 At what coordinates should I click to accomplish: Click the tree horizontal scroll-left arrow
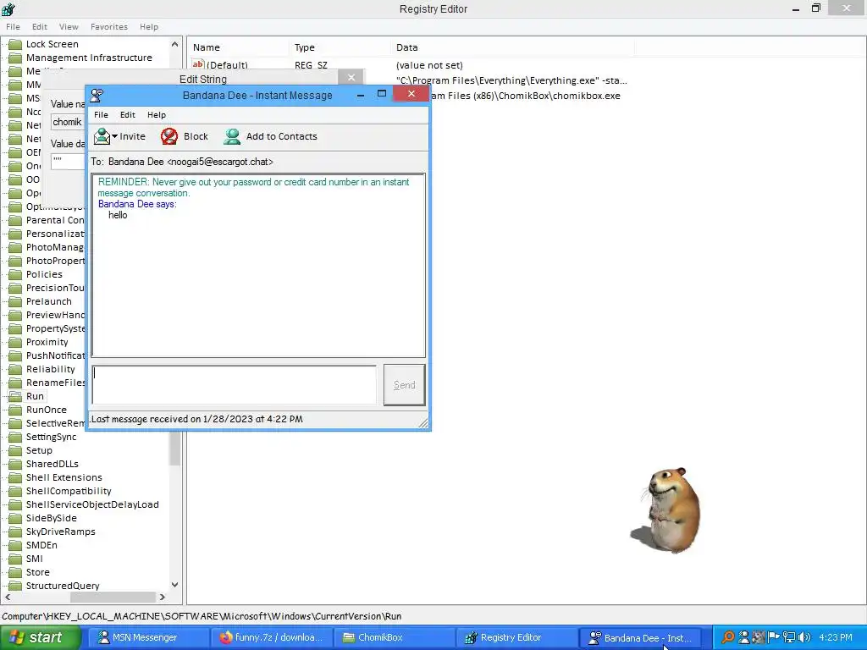click(x=7, y=597)
